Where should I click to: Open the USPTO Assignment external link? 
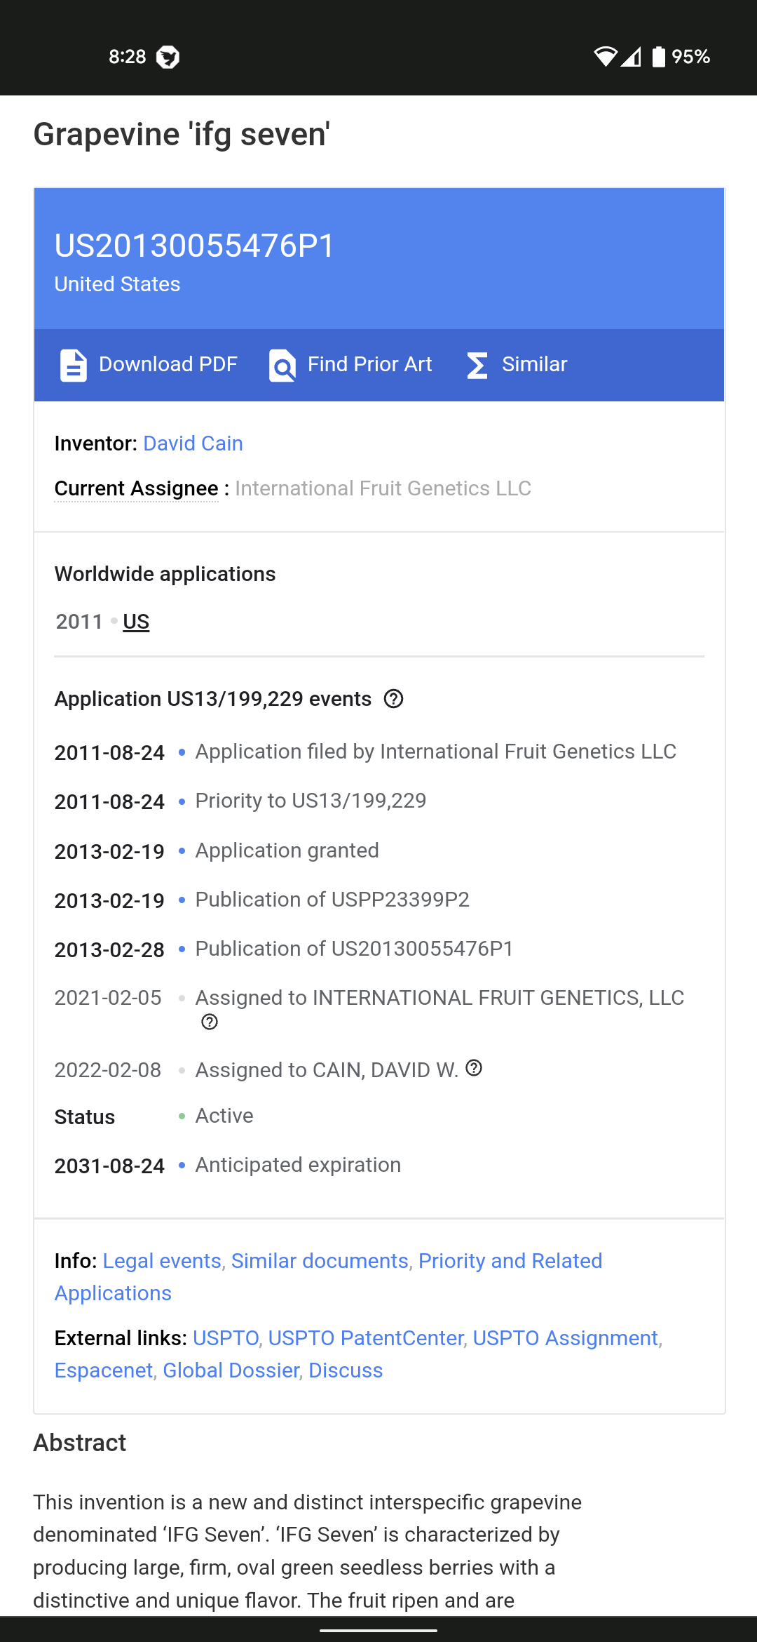coord(566,1338)
